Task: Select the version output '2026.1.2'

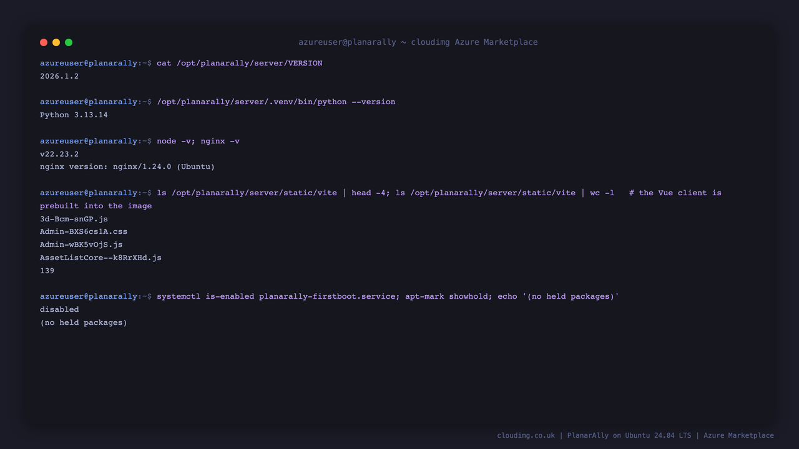Action: pyautogui.click(x=59, y=76)
